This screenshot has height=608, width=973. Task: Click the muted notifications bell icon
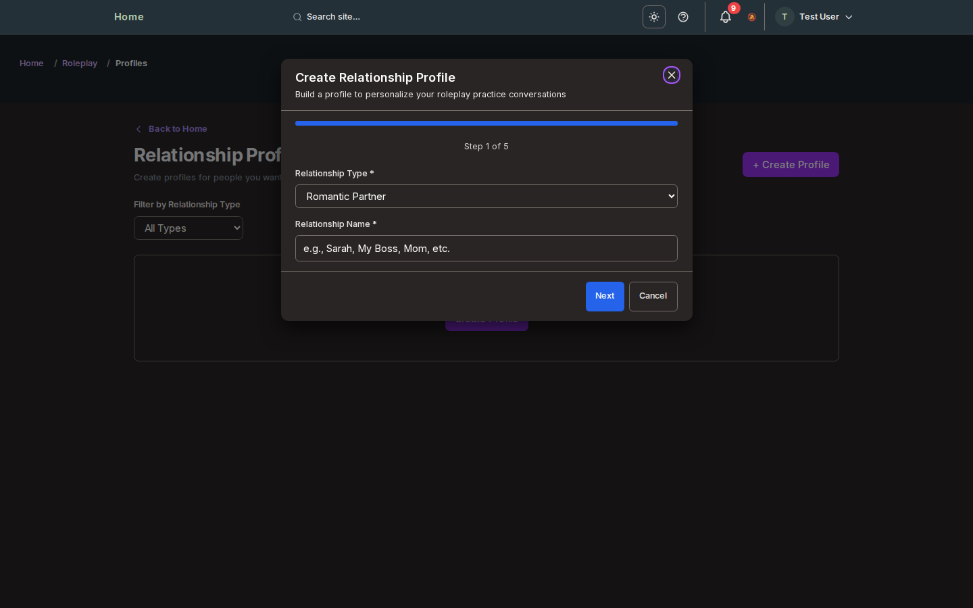751,18
